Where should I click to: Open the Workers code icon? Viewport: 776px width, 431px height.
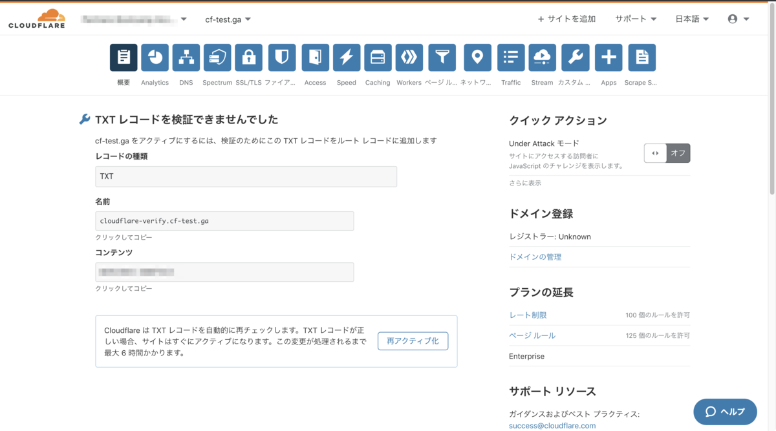tap(409, 58)
